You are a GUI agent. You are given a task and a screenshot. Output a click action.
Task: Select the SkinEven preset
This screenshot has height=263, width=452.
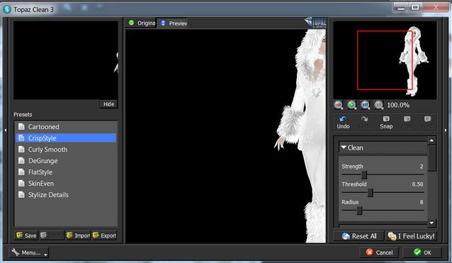pyautogui.click(x=66, y=184)
